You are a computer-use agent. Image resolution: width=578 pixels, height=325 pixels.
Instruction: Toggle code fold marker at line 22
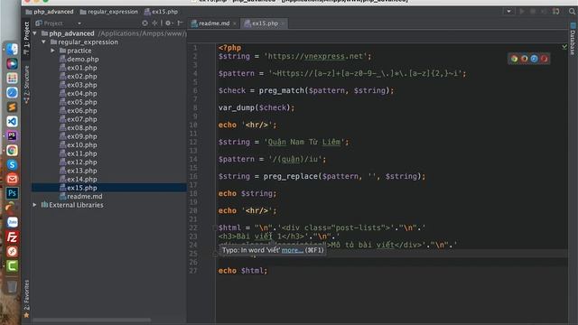(x=215, y=227)
